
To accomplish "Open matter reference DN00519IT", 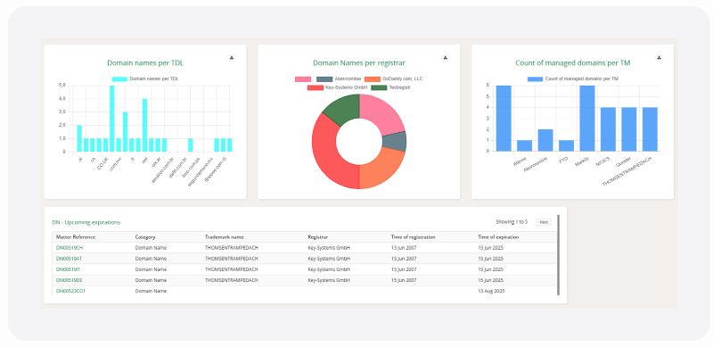I will 69,269.
